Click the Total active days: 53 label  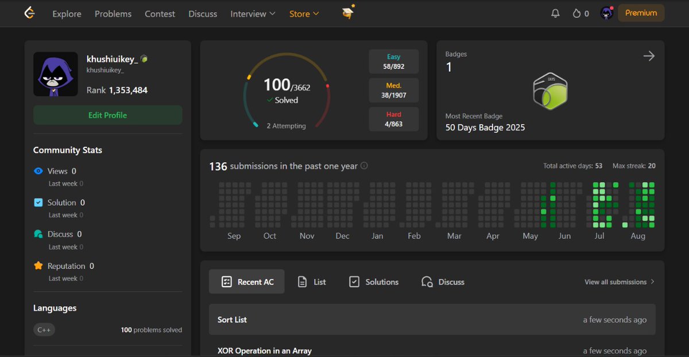click(573, 166)
